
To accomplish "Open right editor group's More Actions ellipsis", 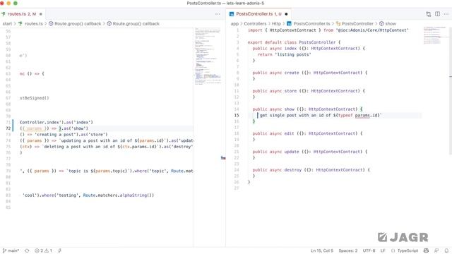I will [446, 14].
